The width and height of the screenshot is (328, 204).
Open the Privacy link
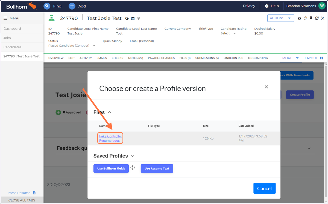tap(249, 6)
